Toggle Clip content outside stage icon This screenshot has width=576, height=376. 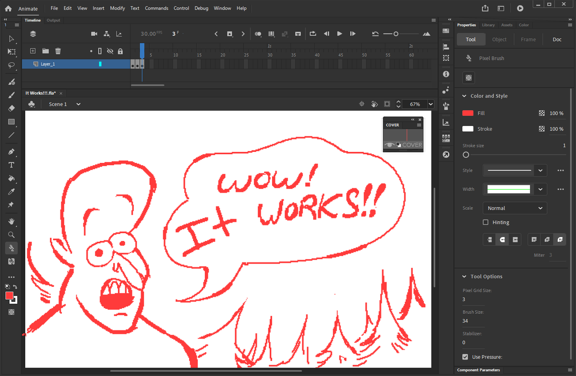[x=387, y=104]
